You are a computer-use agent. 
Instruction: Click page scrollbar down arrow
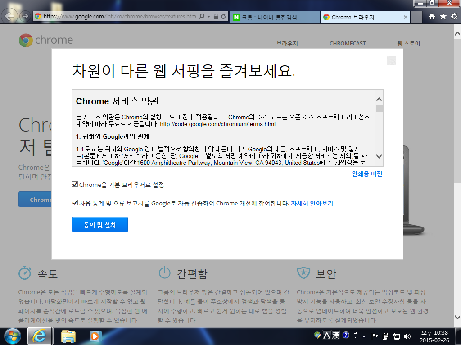coord(457,317)
